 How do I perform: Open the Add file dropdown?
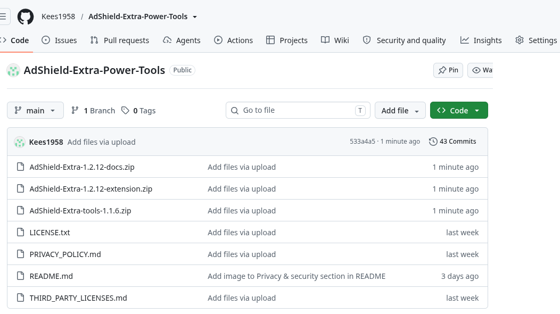pyautogui.click(x=400, y=110)
